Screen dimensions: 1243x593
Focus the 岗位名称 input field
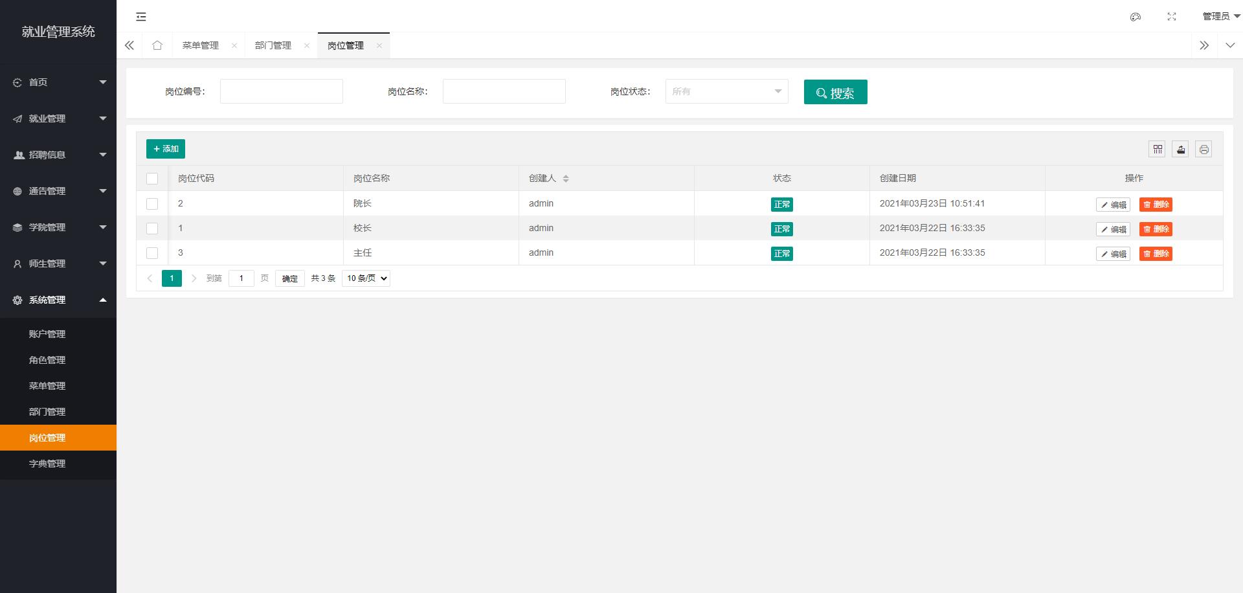pos(504,91)
